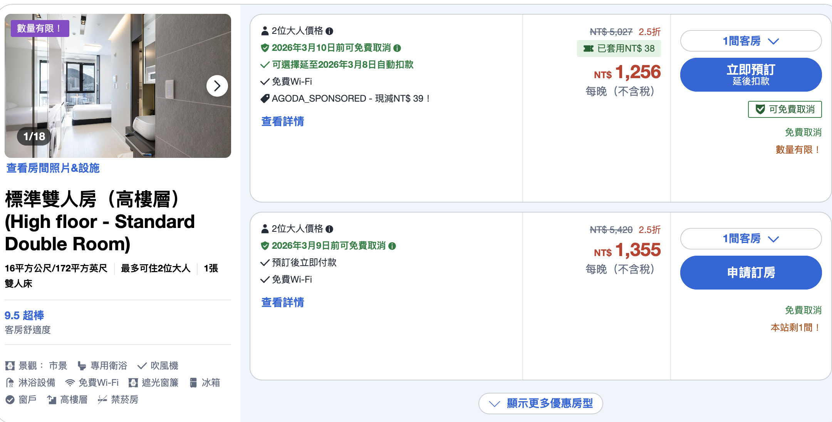This screenshot has width=832, height=422.
Task: Open 查看詳情 details for the first offer
Action: pos(282,122)
